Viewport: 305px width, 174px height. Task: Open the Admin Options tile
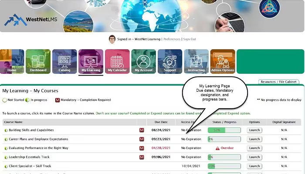click(223, 61)
